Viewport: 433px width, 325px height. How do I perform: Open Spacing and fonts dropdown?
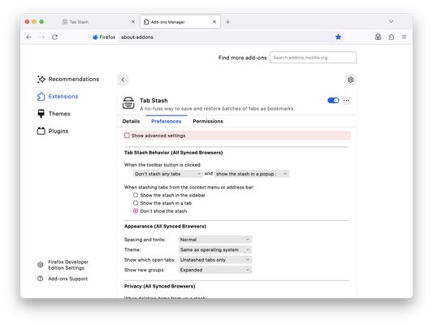tap(214, 240)
